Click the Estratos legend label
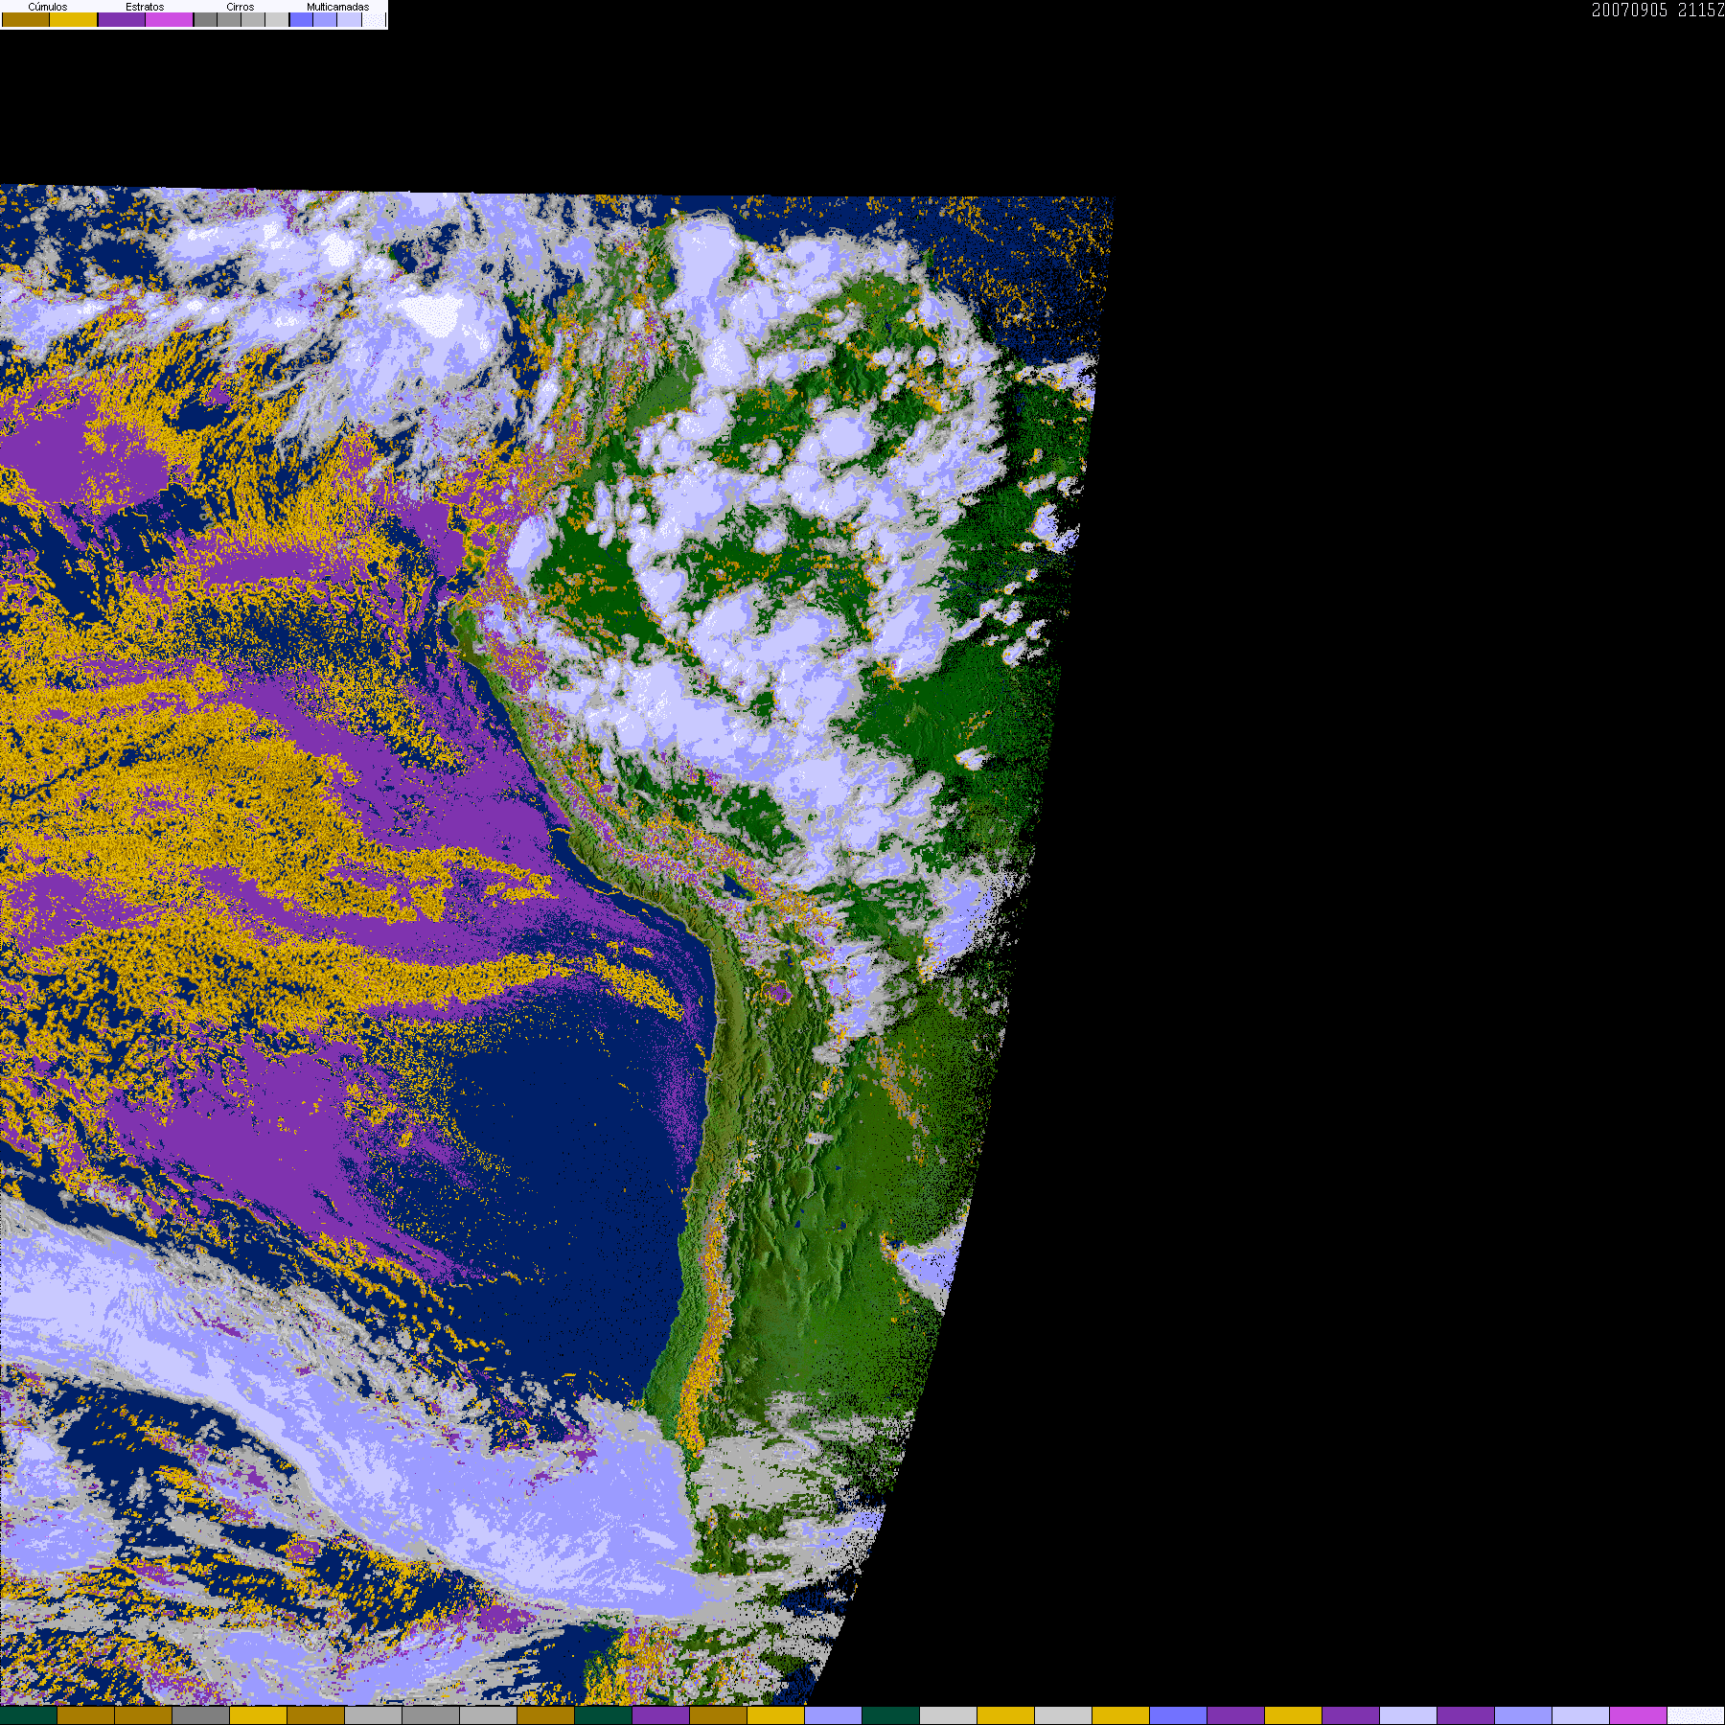The width and height of the screenshot is (1725, 1725). pos(145,7)
